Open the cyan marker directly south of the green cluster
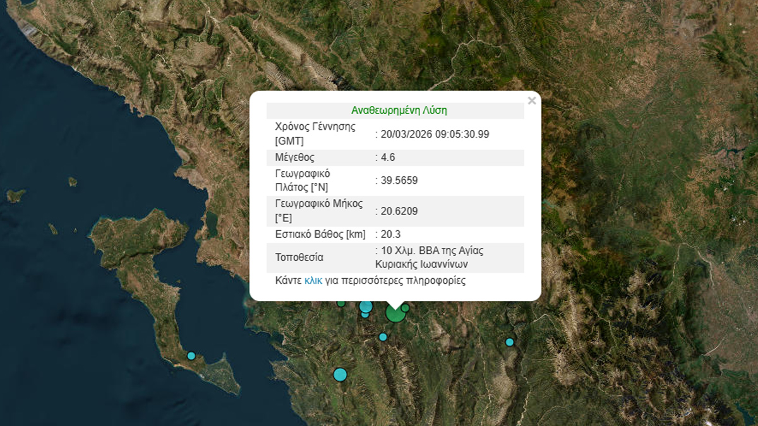This screenshot has width=758, height=426. (x=383, y=337)
